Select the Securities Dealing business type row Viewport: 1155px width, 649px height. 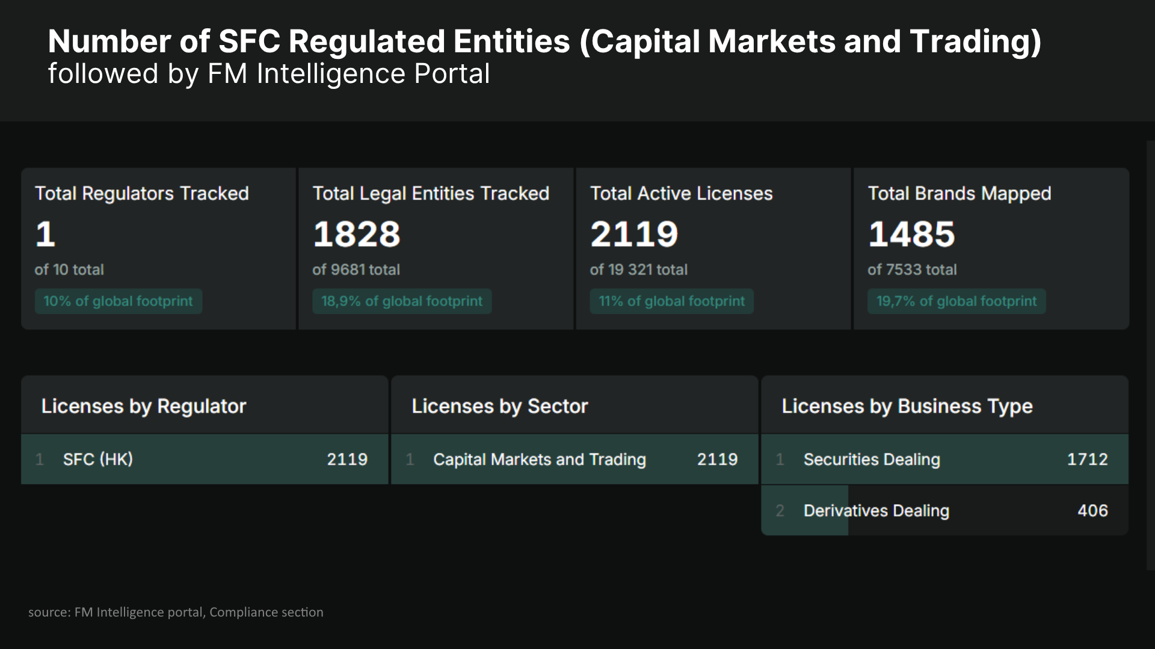[x=944, y=459]
